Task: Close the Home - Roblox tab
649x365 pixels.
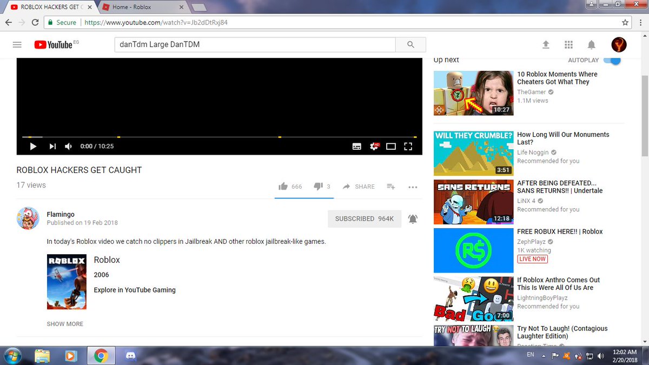Action: pos(182,8)
